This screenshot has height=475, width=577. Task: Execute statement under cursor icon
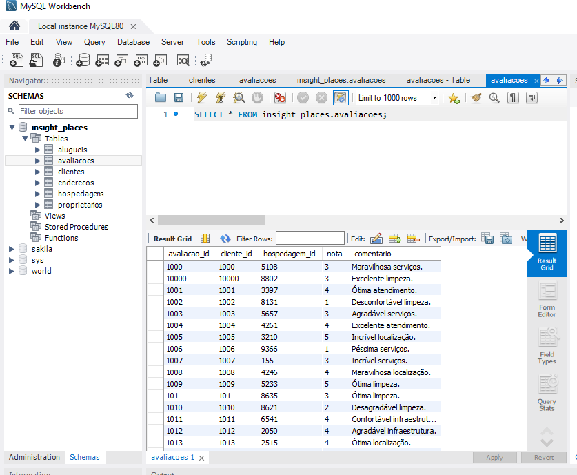click(220, 97)
